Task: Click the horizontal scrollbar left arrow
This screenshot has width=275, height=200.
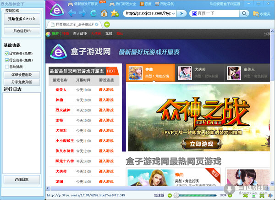Action: [48, 188]
